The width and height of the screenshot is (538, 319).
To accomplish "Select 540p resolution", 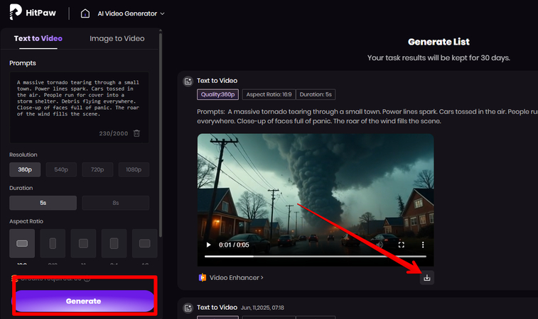I will pos(62,169).
